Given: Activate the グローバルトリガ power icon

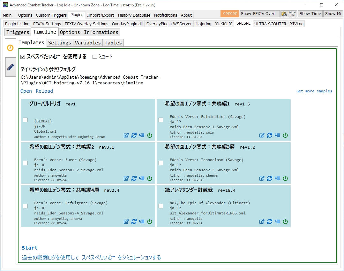Looking at the screenshot, I should [150, 135].
